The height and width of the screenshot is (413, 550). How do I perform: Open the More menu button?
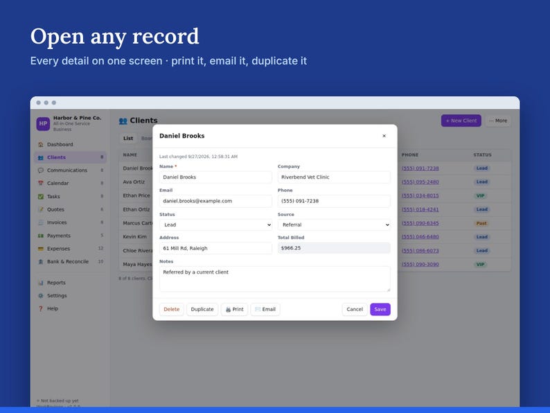pos(498,121)
